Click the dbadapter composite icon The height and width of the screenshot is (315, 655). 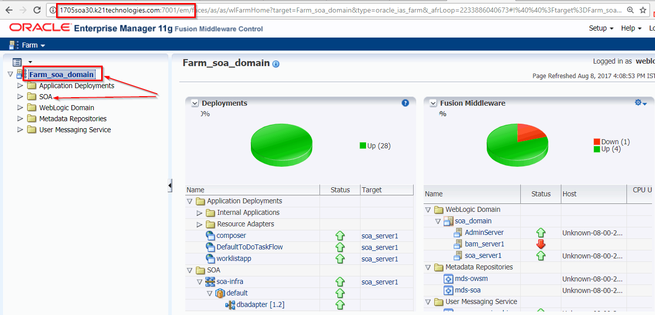pos(230,304)
